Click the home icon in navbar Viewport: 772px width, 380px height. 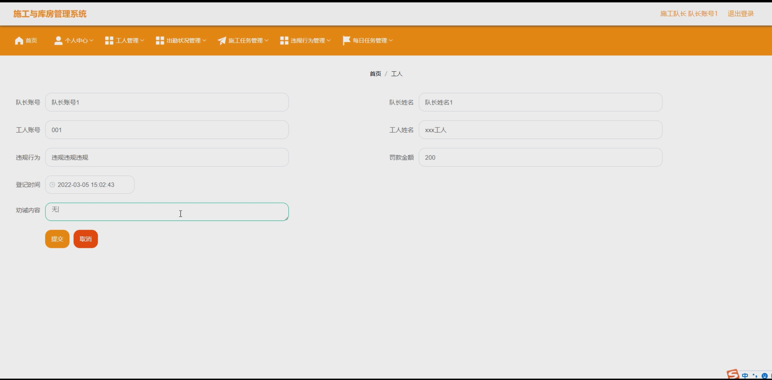[x=19, y=41]
